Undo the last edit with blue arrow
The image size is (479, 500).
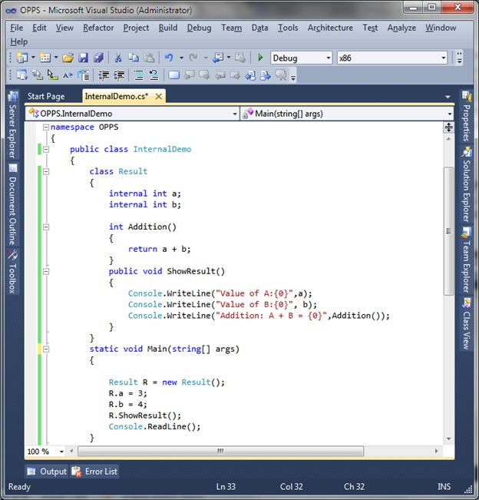click(169, 58)
